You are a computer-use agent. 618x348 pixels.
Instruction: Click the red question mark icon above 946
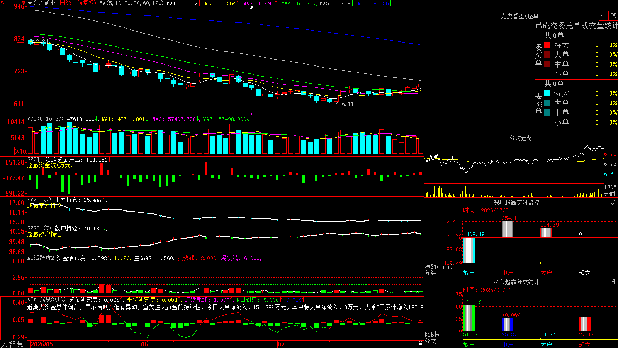[24, 3]
